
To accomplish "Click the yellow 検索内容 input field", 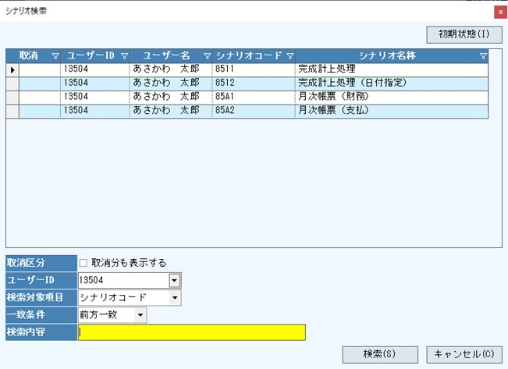I will click(x=192, y=332).
